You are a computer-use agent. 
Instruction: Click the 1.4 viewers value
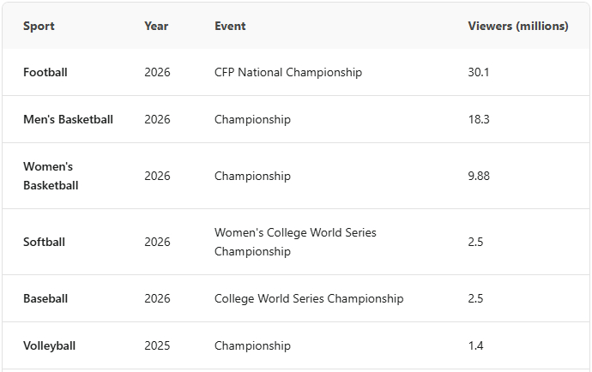[475, 345]
